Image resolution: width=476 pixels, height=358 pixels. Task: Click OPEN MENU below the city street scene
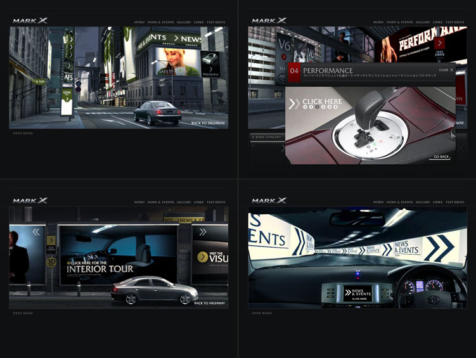(x=23, y=133)
